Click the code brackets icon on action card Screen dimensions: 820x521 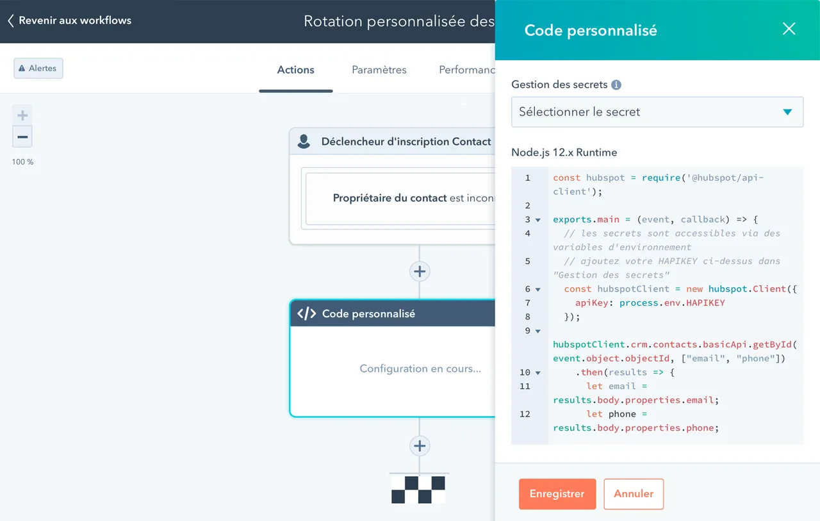pos(307,313)
